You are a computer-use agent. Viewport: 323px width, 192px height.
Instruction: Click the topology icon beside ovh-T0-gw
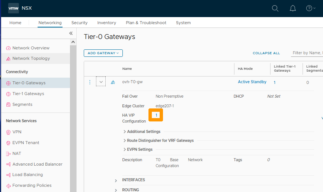click(x=113, y=82)
